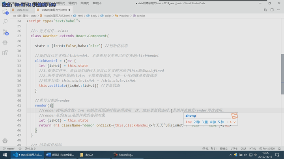The height and width of the screenshot is (159, 284).
Task: Click the master* git branch in status bar
Action: [x=9, y=148]
